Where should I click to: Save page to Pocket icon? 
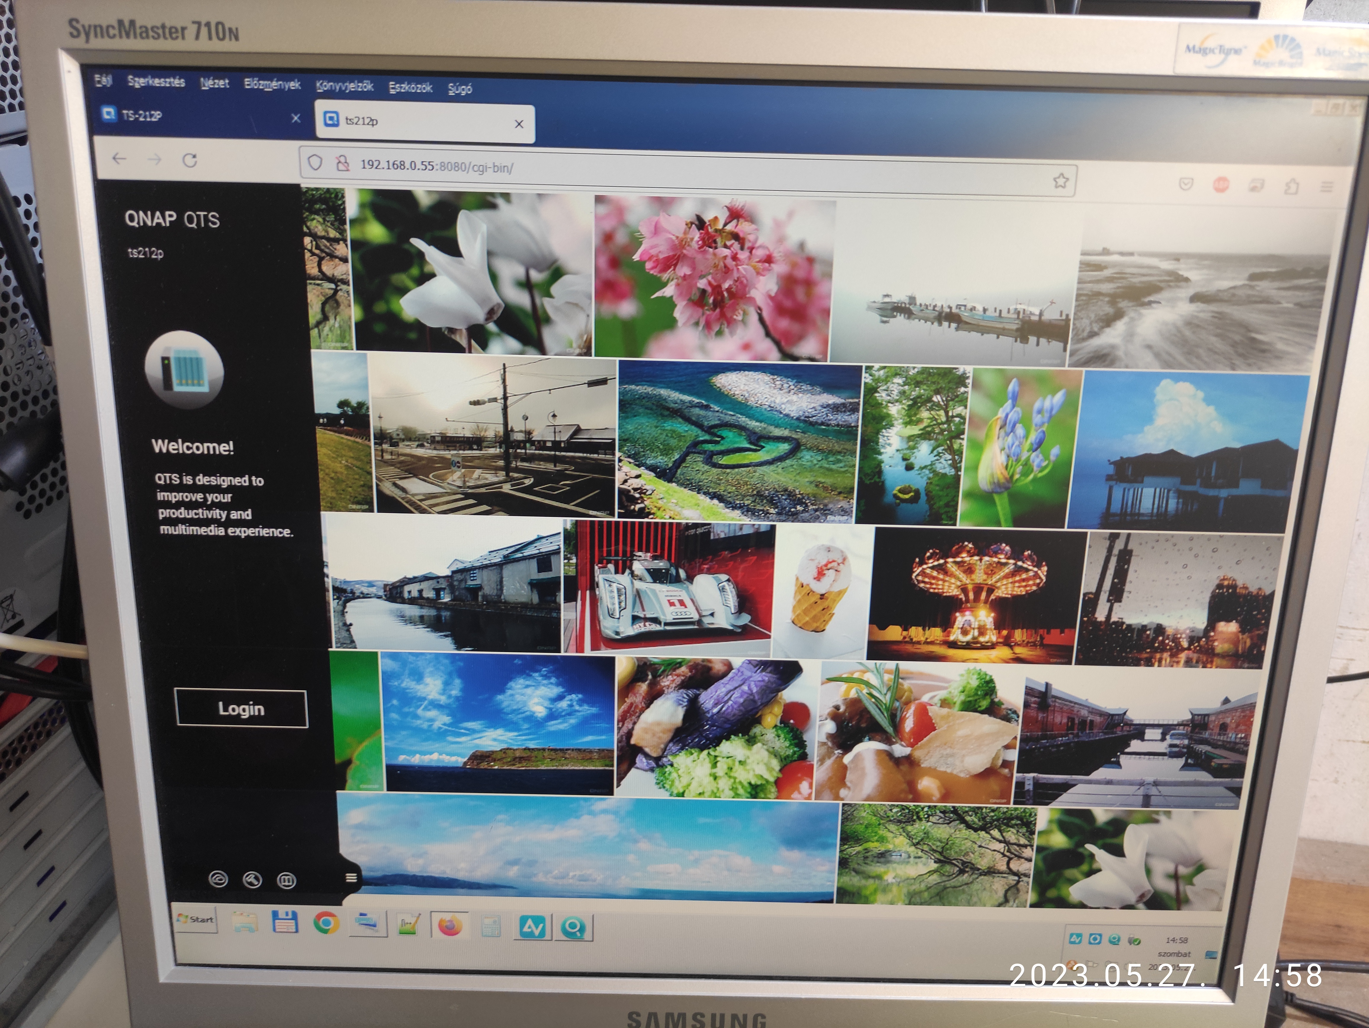pyautogui.click(x=1186, y=184)
